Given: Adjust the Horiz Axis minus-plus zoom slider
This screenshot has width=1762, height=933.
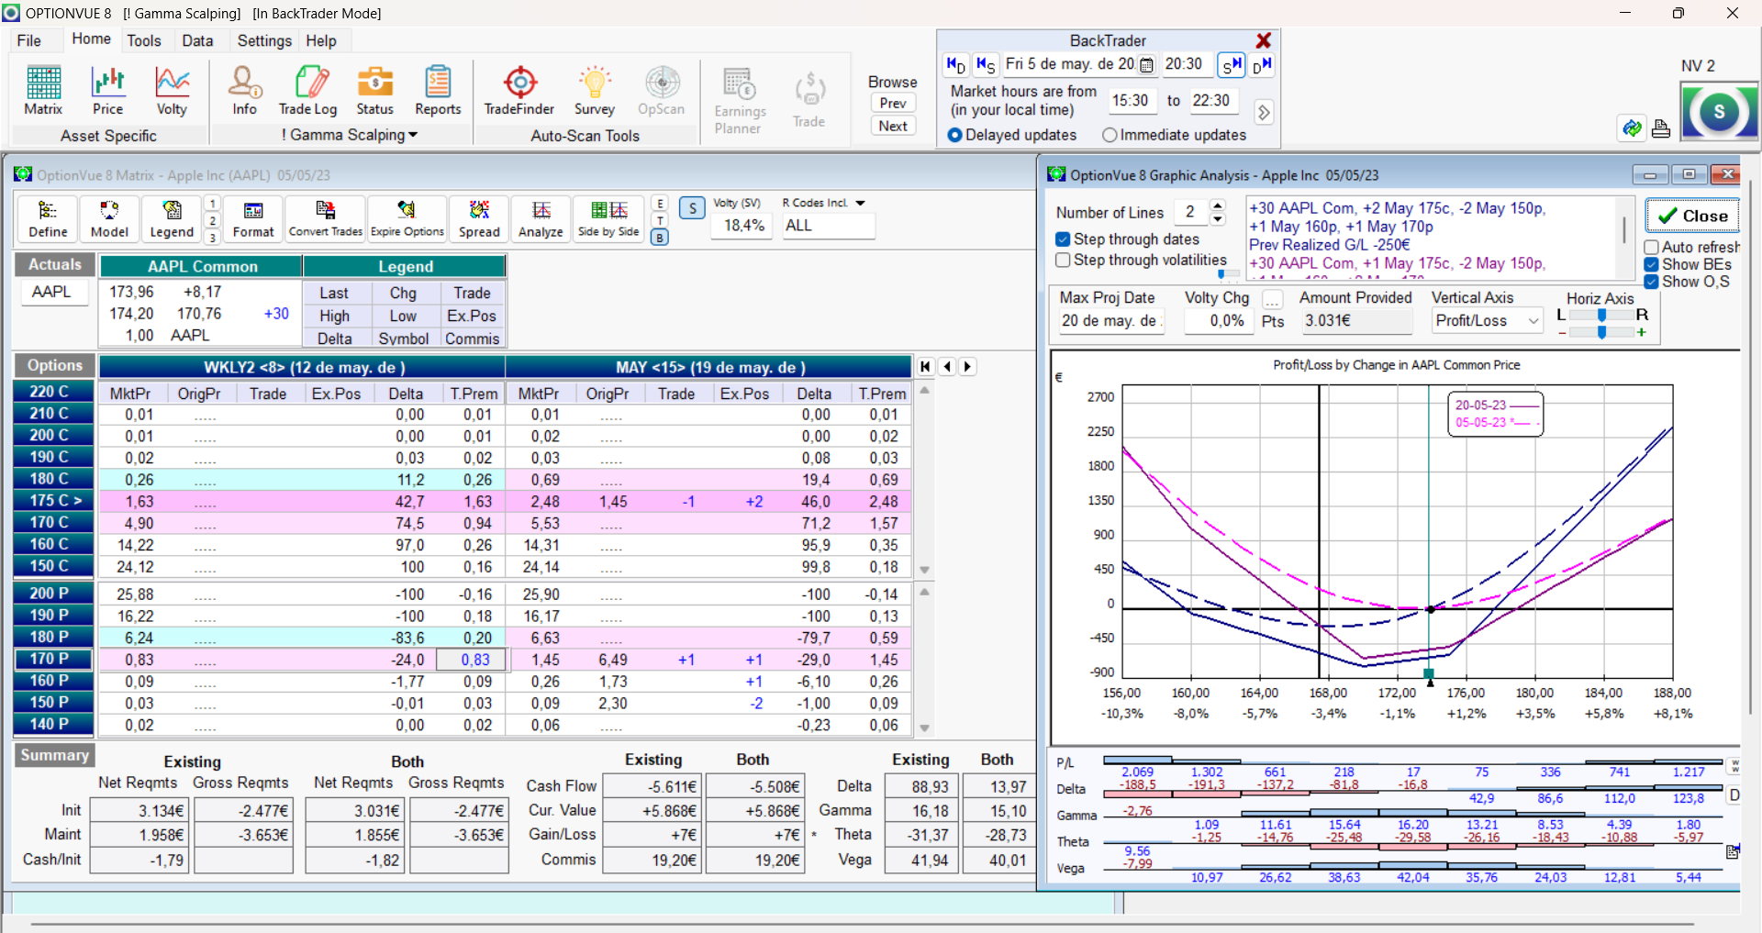Looking at the screenshot, I should (x=1601, y=332).
